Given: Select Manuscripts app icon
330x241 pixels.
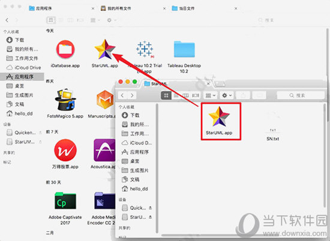Looking at the screenshot, I should (105, 100).
